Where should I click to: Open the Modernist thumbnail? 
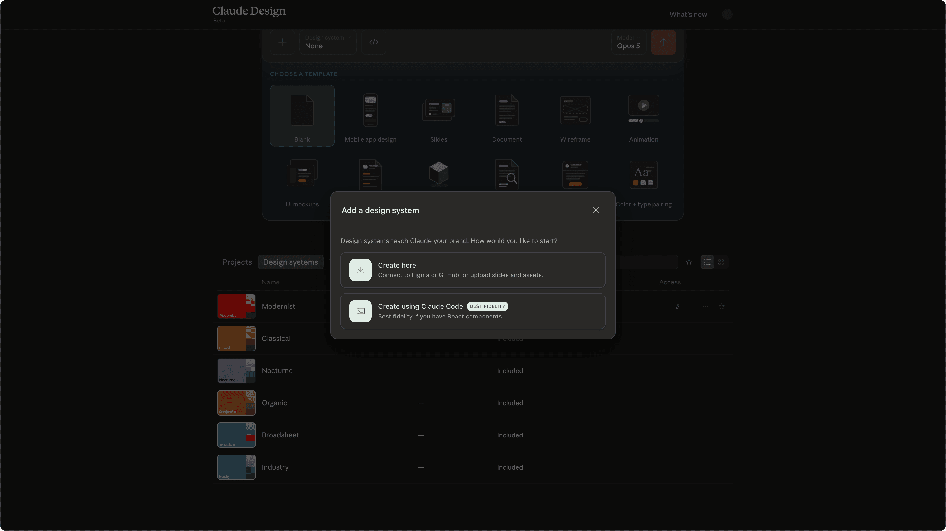point(236,306)
